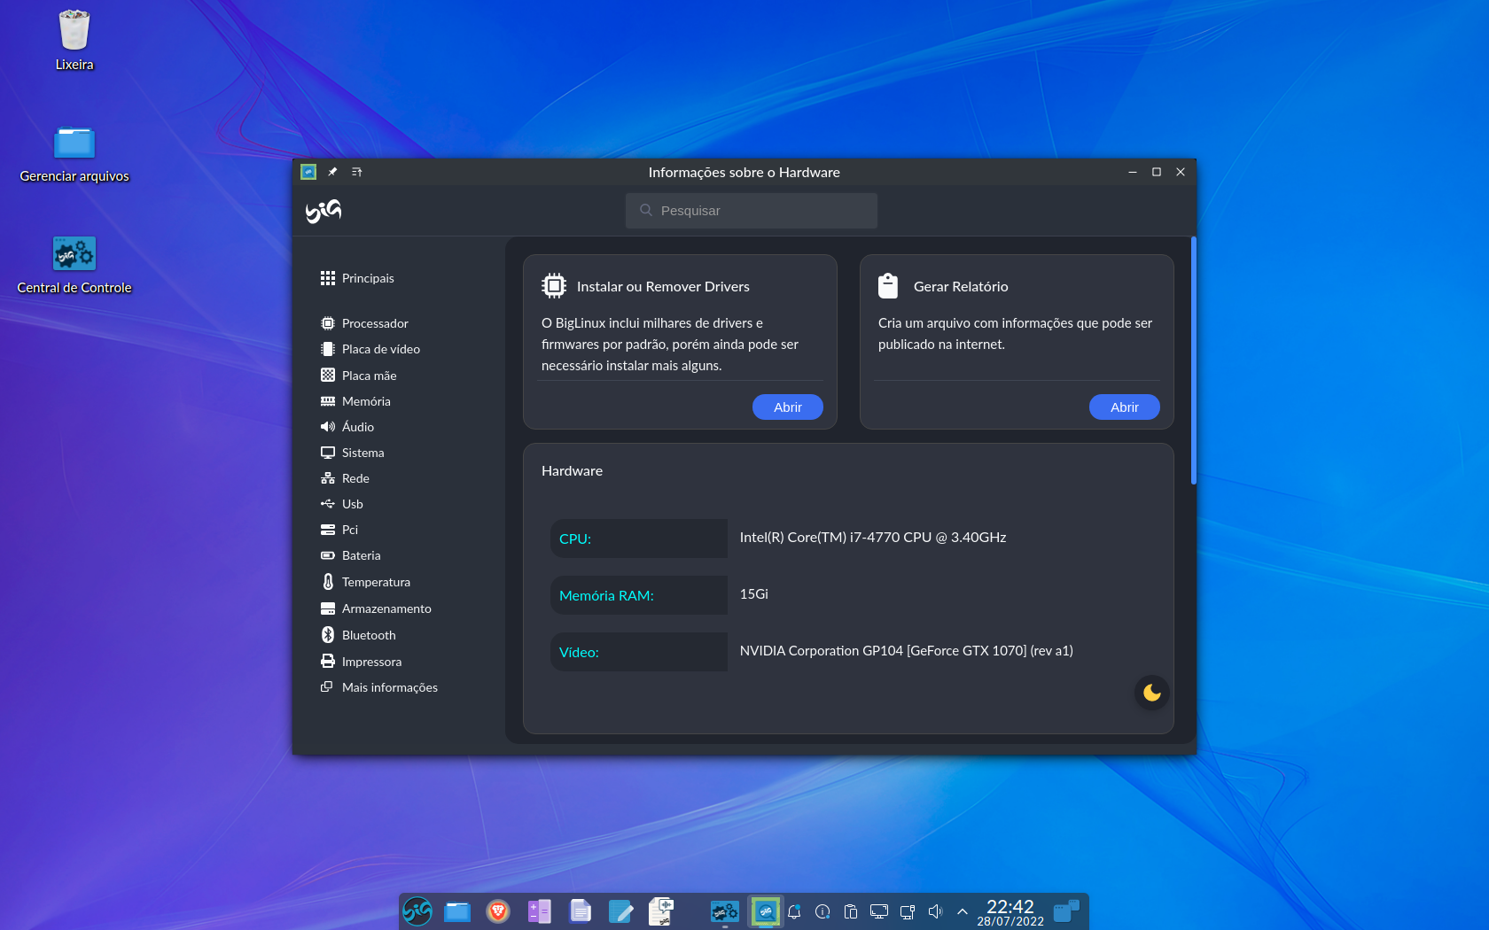The width and height of the screenshot is (1489, 930).
Task: Open the BigLinux start menu in taskbar
Action: coord(417,911)
